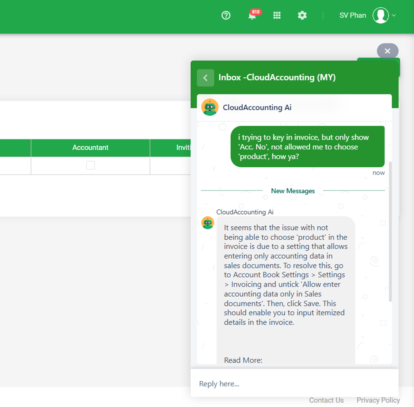Click the chat conversation scrollbar
This screenshot has height=407, width=414.
[390, 231]
